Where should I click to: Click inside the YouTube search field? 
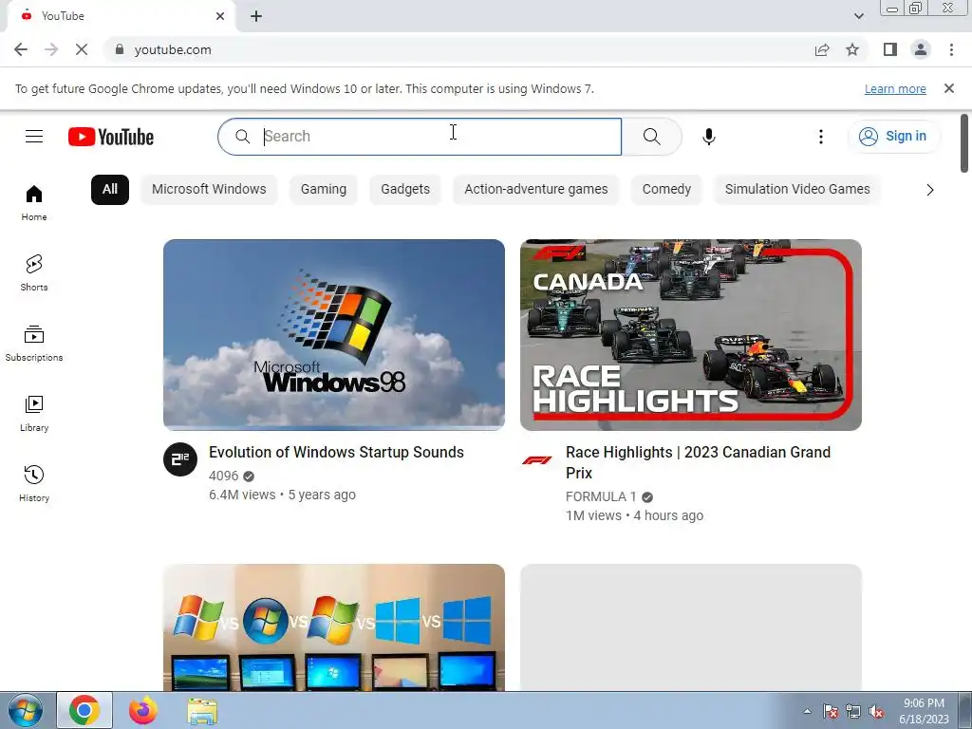coord(419,137)
